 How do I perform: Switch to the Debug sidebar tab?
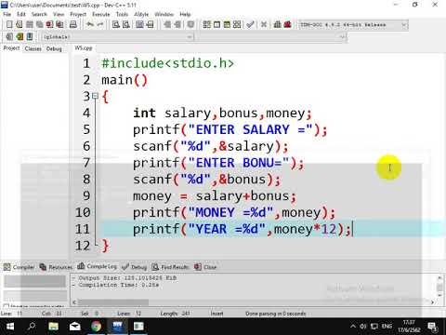[54, 48]
